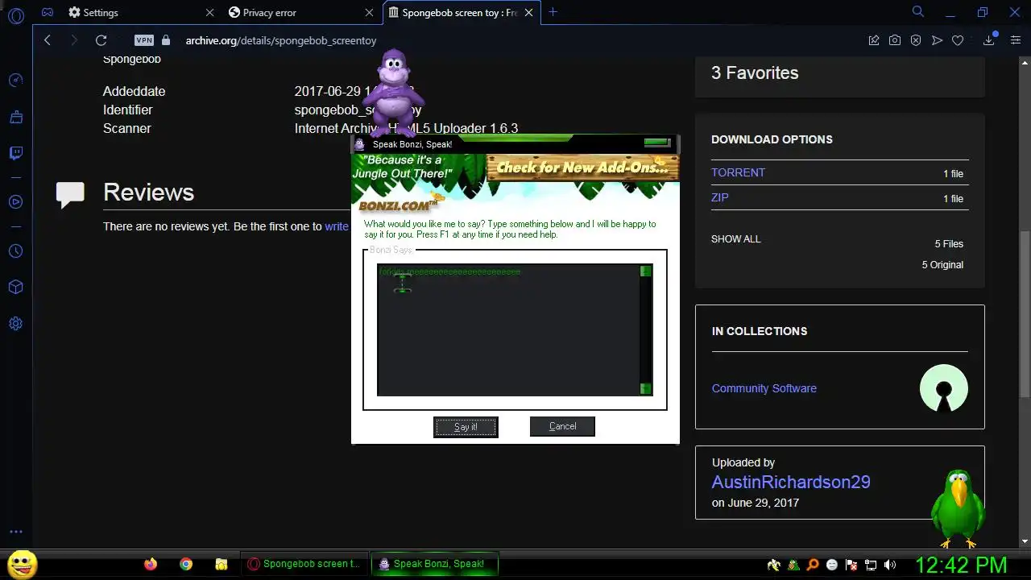This screenshot has width=1031, height=580.
Task: Open the TORRENT download option
Action: tap(738, 172)
